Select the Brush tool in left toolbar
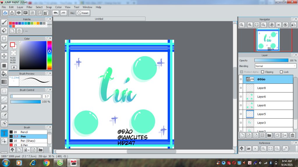Image resolution: width=298 pixels, height=167 pixels. click(4, 22)
